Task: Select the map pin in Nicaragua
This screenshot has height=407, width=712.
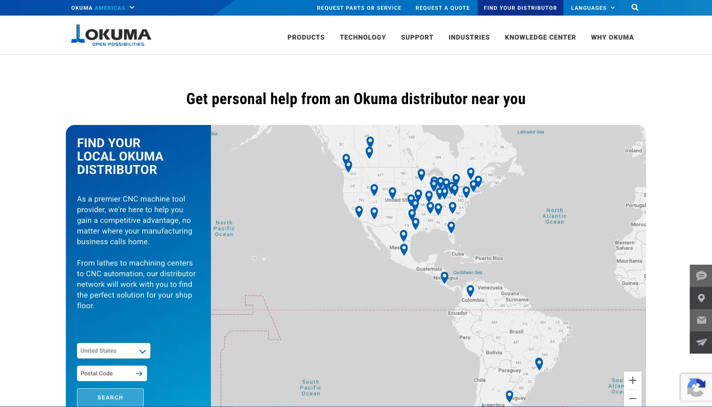Action: pyautogui.click(x=444, y=278)
